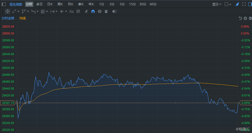Select the line segment drawing tool
The width and height of the screenshot is (252, 133).
[14, 11]
